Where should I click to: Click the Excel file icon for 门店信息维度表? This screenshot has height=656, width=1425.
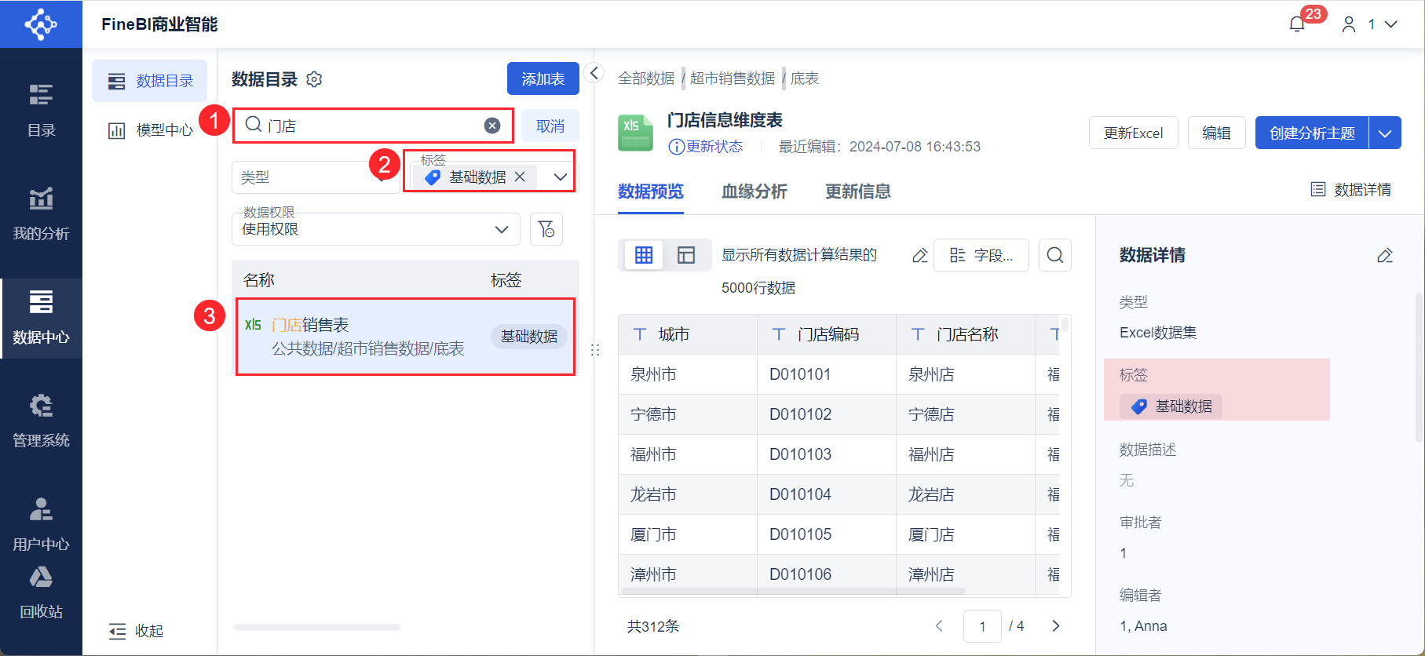point(636,133)
